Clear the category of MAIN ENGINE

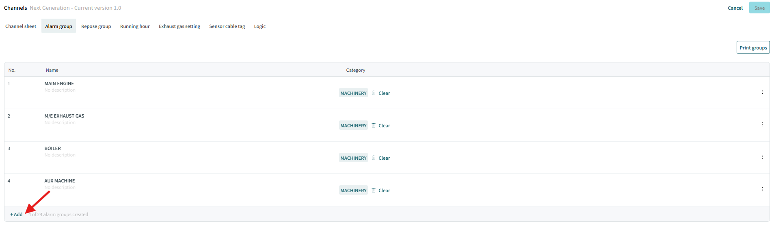coord(384,93)
